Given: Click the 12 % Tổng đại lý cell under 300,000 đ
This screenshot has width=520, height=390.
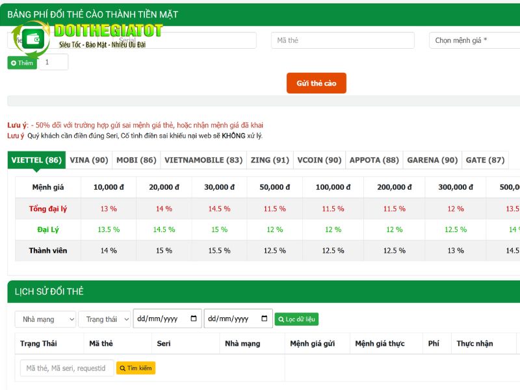Looking at the screenshot, I should (456, 209).
